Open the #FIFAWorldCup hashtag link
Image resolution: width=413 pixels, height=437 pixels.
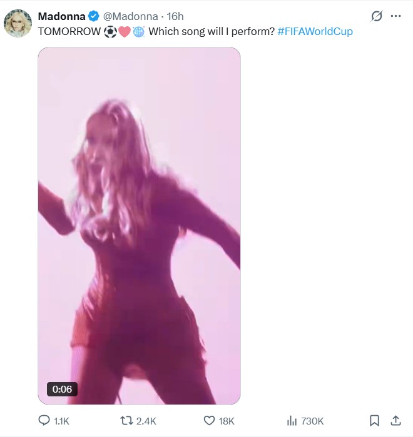click(x=315, y=31)
